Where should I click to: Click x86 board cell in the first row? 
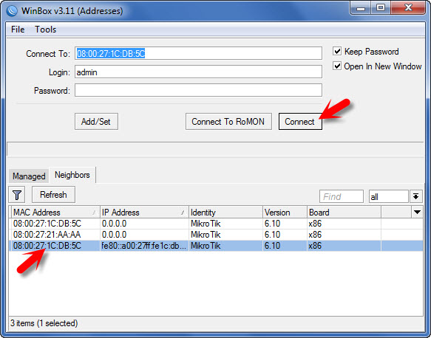tap(315, 224)
